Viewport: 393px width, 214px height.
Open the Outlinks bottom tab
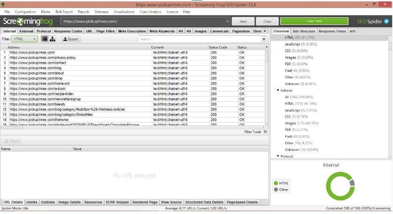pyautogui.click(x=48, y=202)
